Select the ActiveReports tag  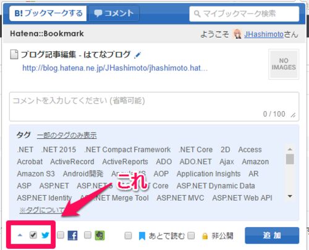pyautogui.click(x=125, y=162)
